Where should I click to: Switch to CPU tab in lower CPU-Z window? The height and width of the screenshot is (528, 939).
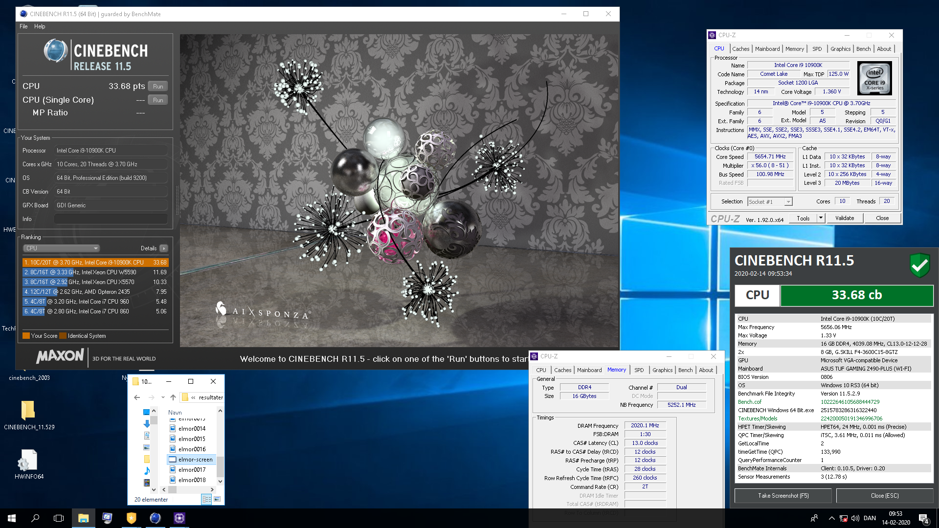point(541,370)
